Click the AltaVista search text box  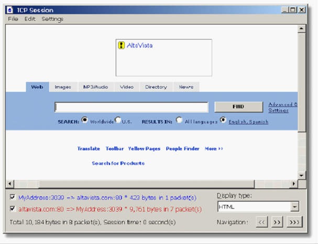point(131,107)
